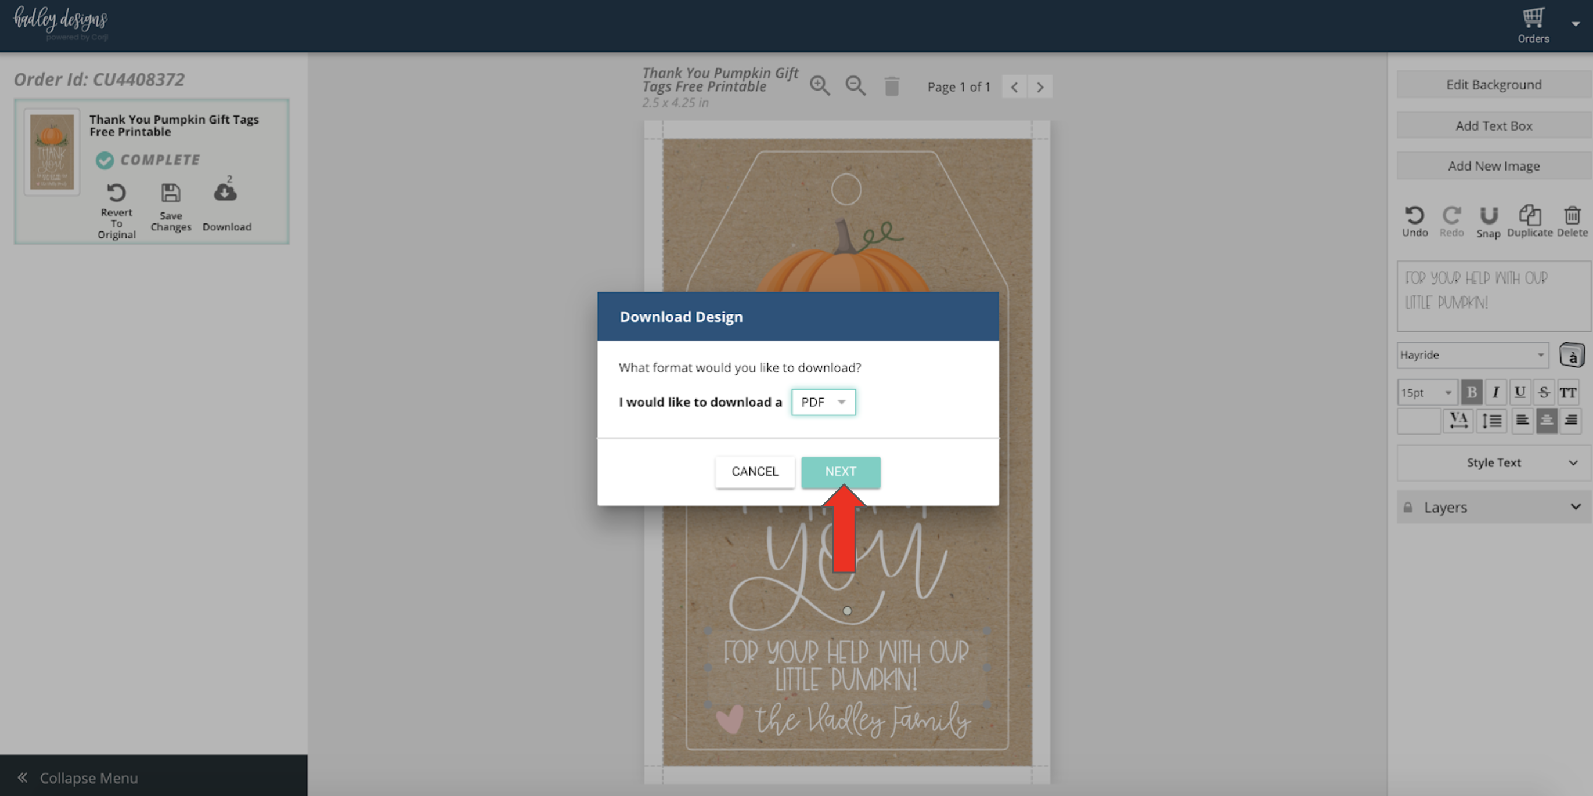The width and height of the screenshot is (1593, 796).
Task: Click the Revert To Original icon
Action: pyautogui.click(x=116, y=193)
